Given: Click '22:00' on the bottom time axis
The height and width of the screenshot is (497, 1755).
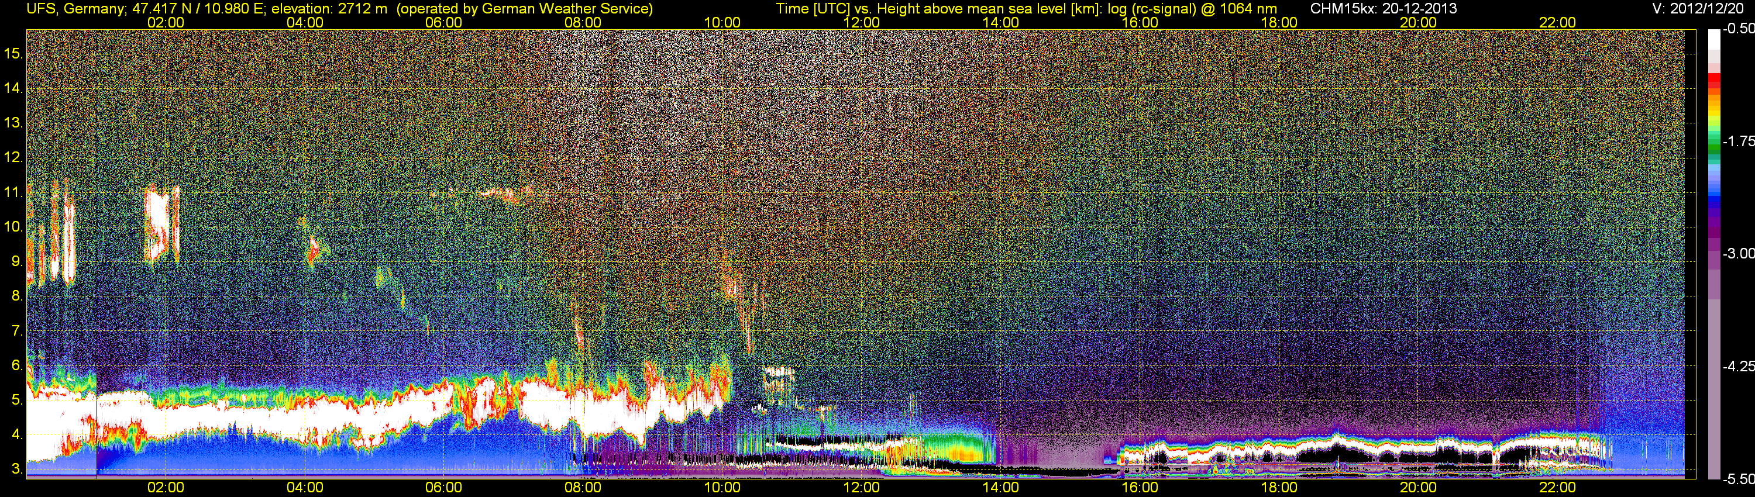Looking at the screenshot, I should [x=1557, y=488].
